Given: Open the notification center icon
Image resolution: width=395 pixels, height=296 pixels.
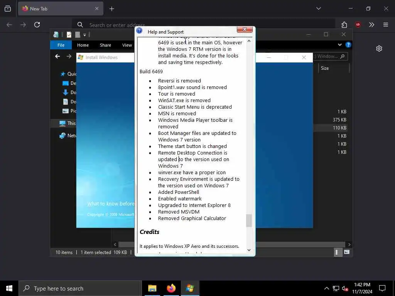Looking at the screenshot, I should point(382,288).
